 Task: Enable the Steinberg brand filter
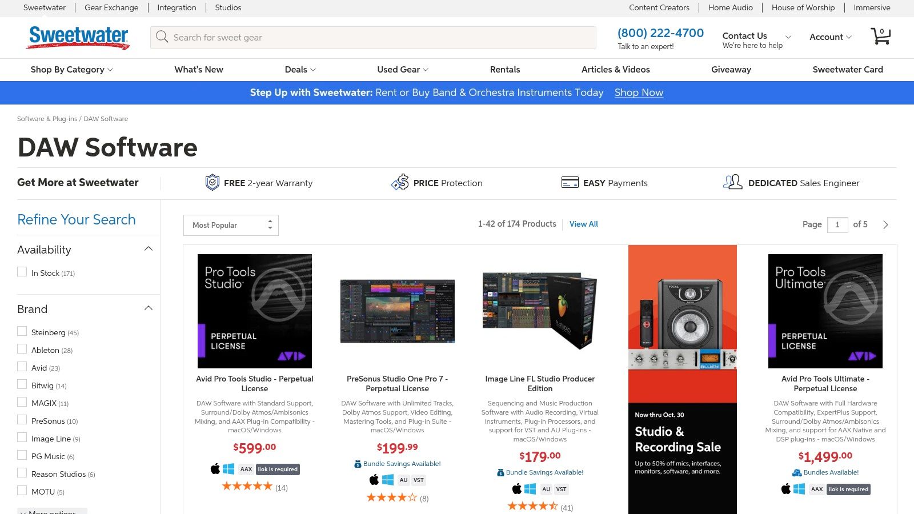click(22, 332)
